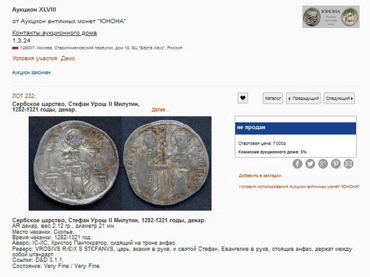The height and width of the screenshot is (277, 370).
Task: Share lot on Twitter
Action: click(x=310, y=164)
